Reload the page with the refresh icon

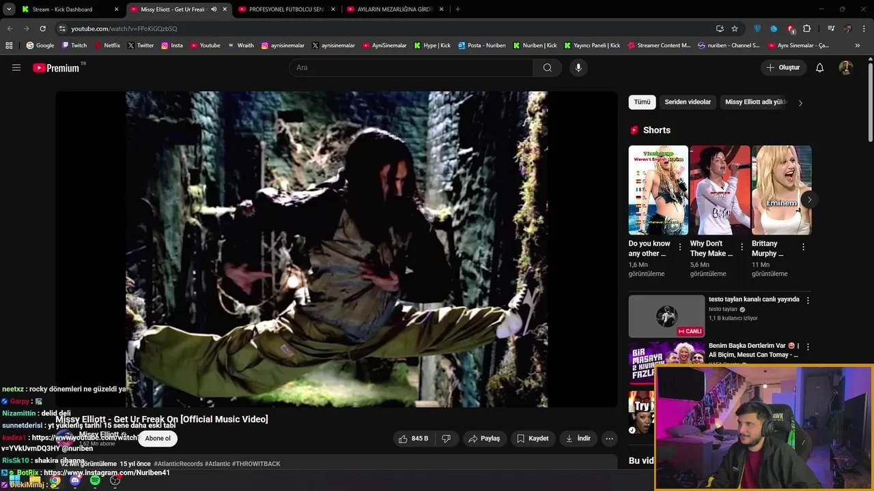[x=42, y=29]
